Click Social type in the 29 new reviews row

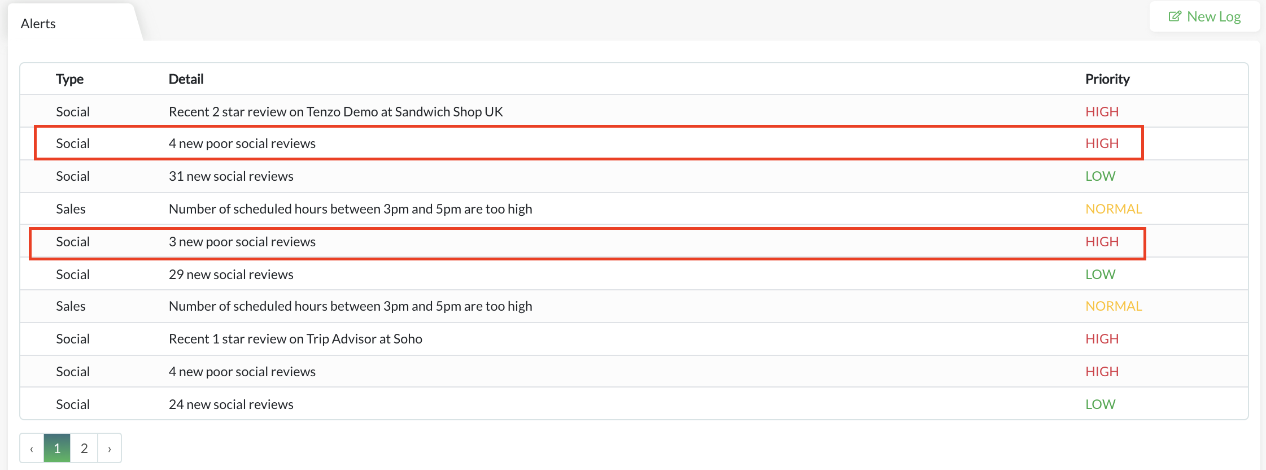73,275
